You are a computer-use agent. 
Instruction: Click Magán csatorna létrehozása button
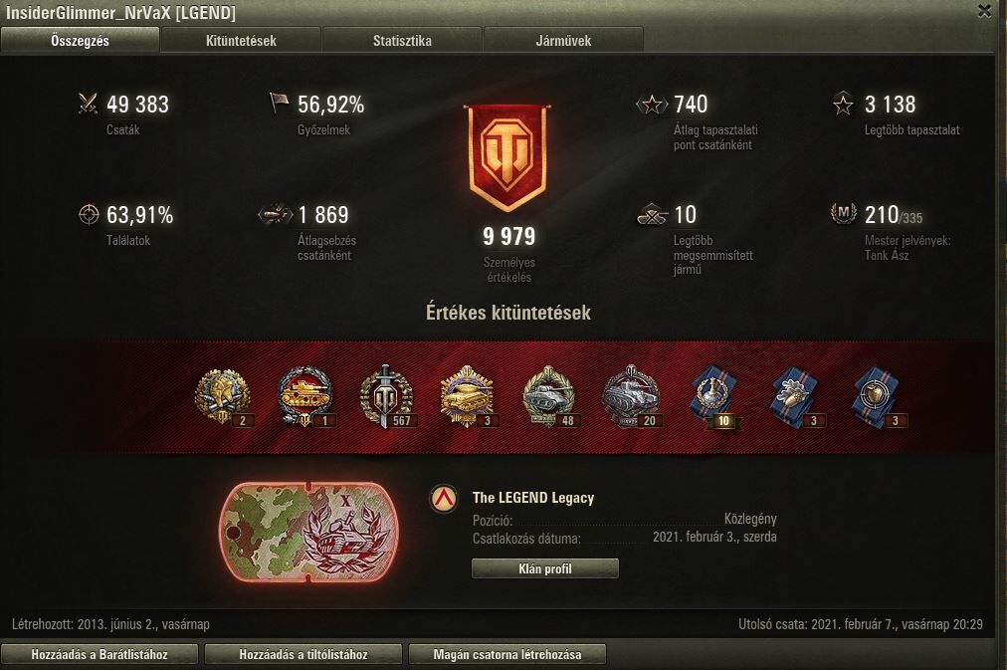pyautogui.click(x=507, y=655)
